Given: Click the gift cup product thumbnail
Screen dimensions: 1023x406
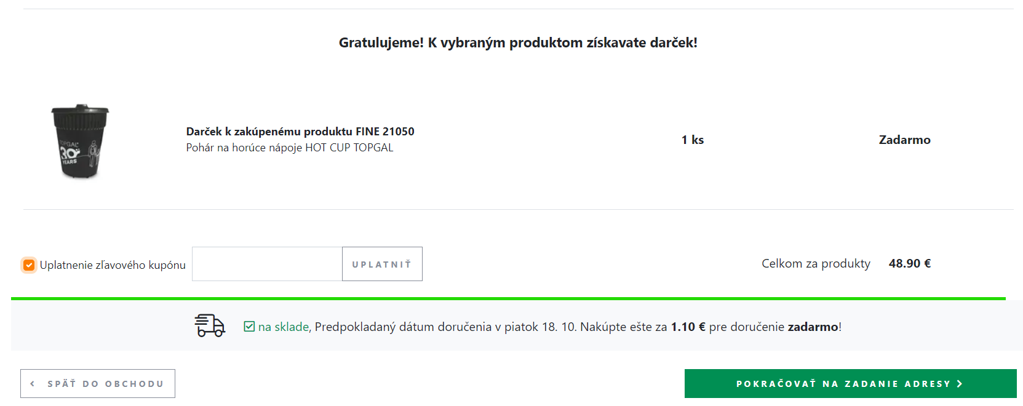Looking at the screenshot, I should point(79,142).
